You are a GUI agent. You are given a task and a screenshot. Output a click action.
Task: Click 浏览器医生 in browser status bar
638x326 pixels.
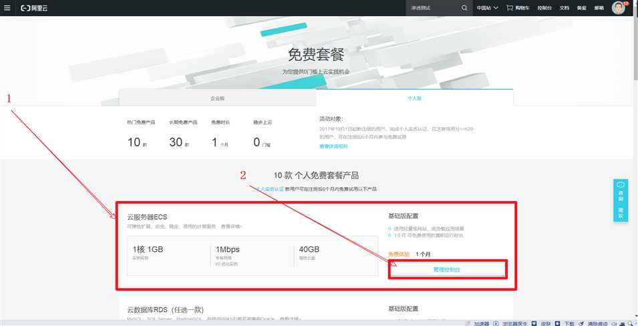point(514,323)
